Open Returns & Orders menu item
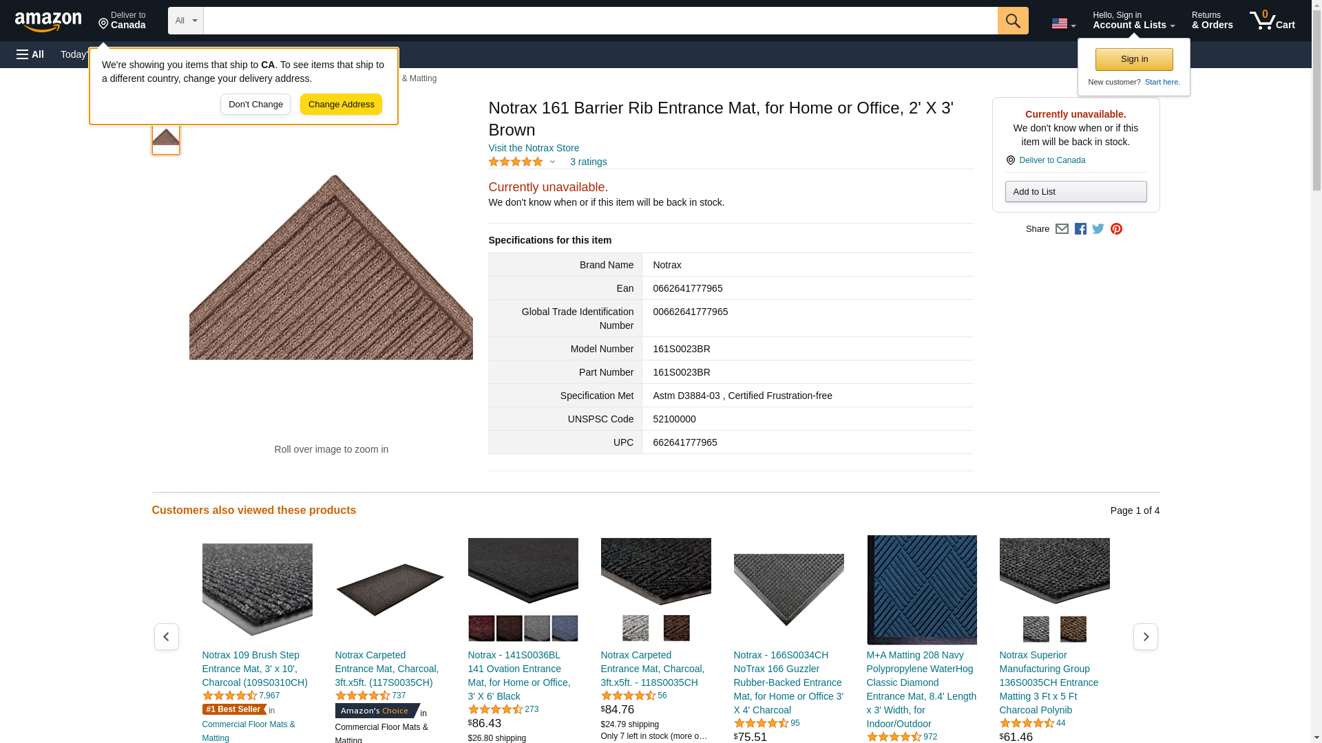 (x=1212, y=21)
